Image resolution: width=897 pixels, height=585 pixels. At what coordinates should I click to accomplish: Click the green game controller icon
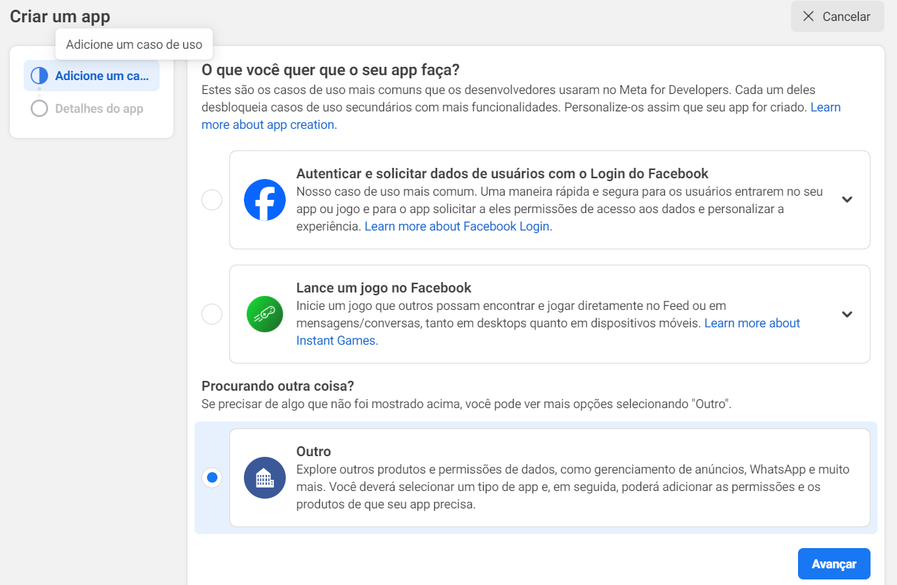click(265, 314)
